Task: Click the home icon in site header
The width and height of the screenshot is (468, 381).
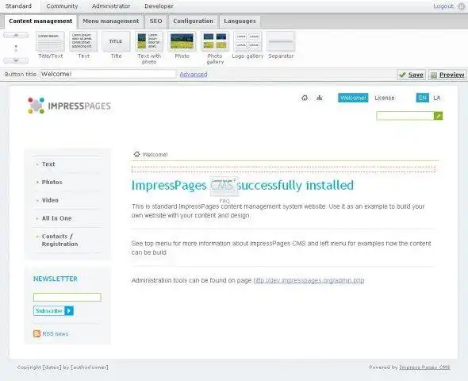Action: coord(305,98)
